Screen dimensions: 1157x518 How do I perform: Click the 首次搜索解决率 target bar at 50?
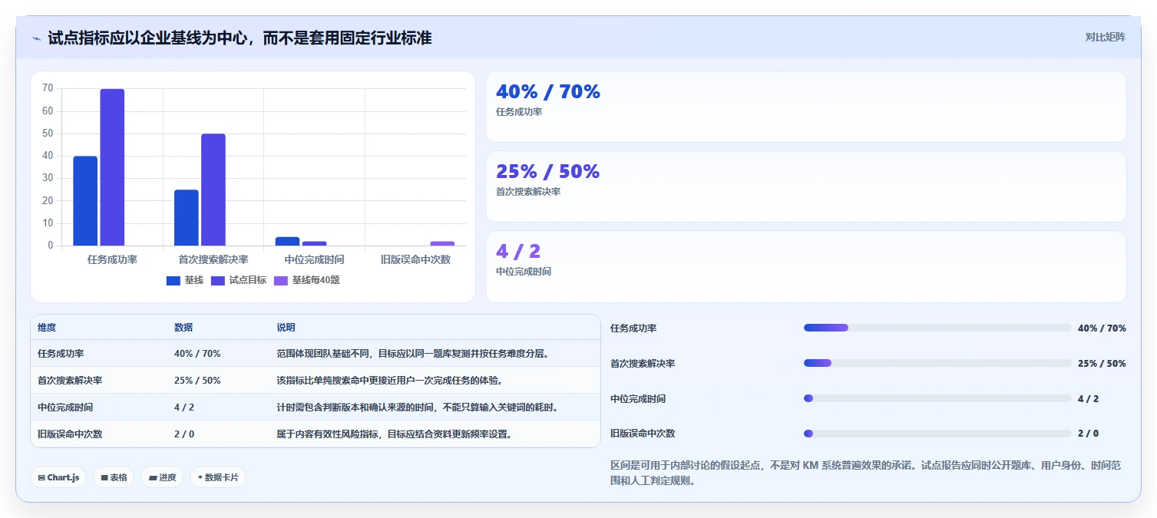(213, 190)
